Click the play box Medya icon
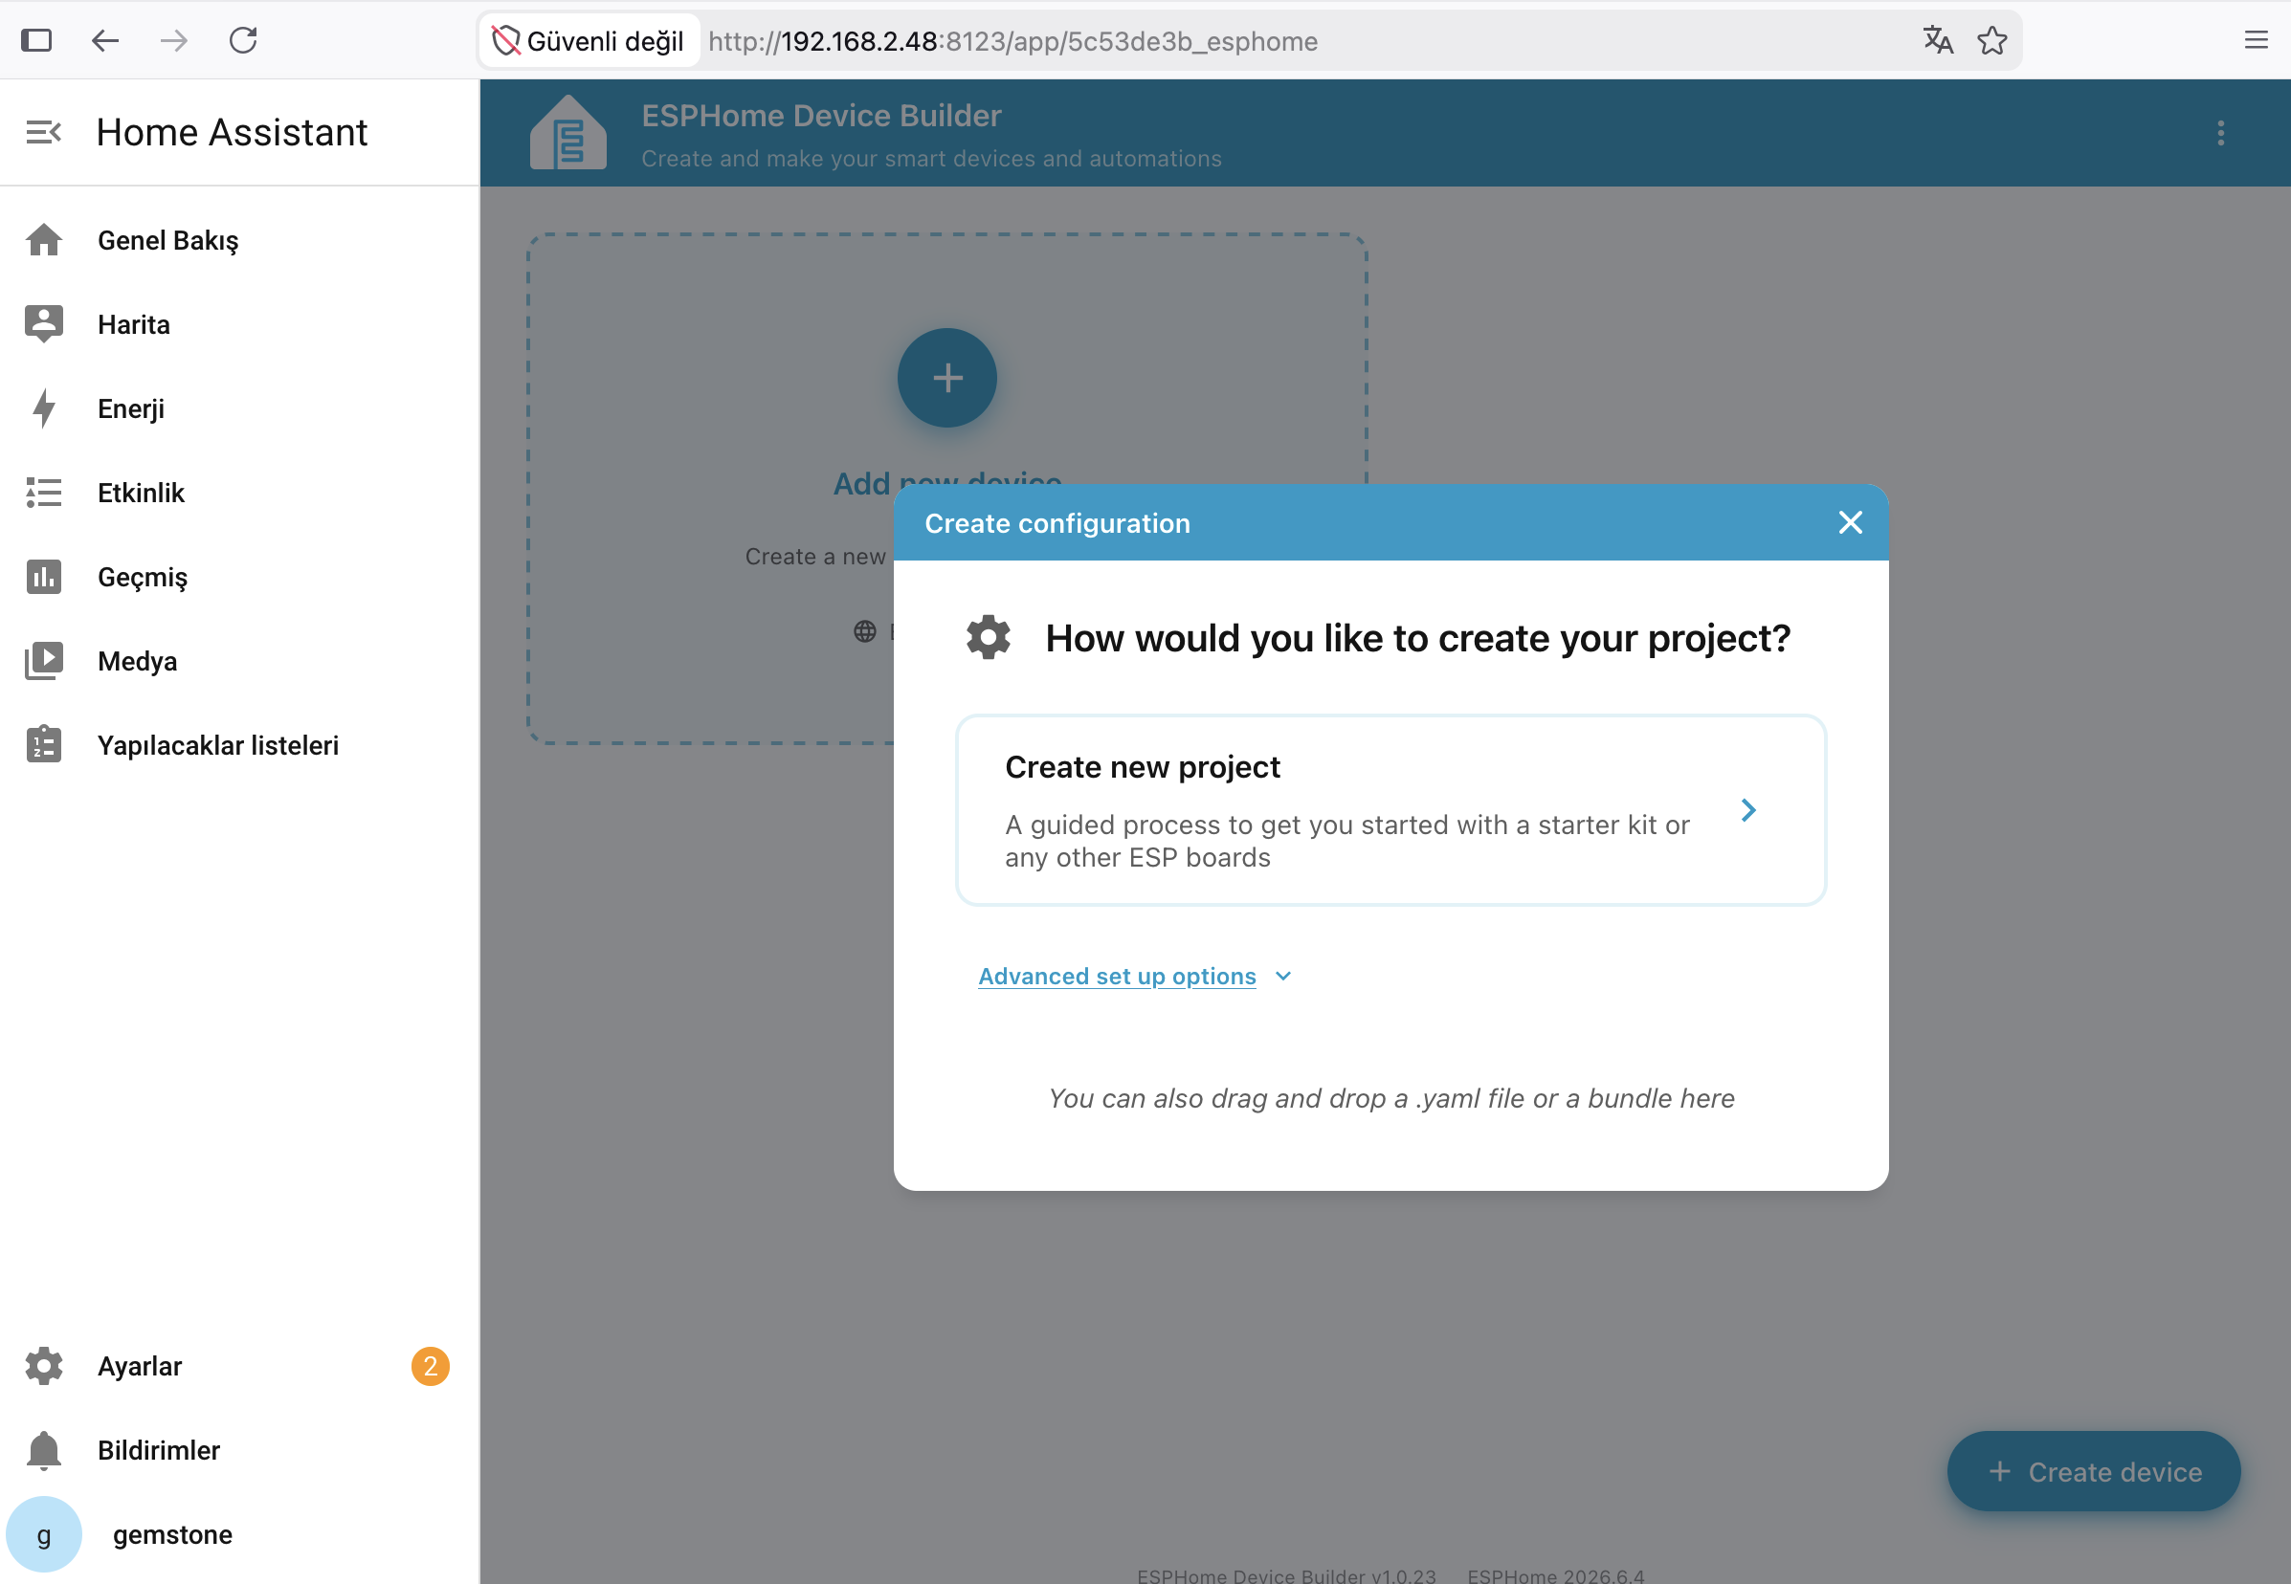The width and height of the screenshot is (2291, 1584). 44,661
